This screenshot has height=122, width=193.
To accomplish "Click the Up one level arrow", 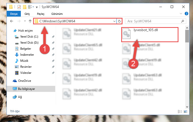I will [x=30, y=21].
